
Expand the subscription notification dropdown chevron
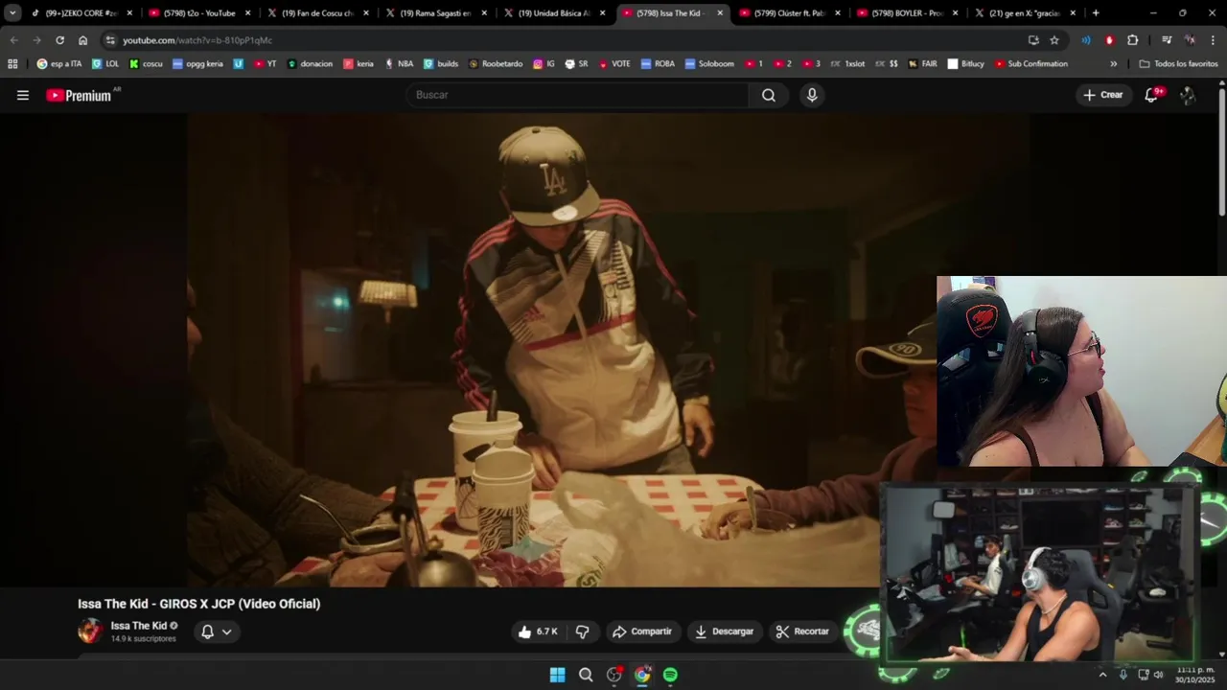tap(227, 632)
